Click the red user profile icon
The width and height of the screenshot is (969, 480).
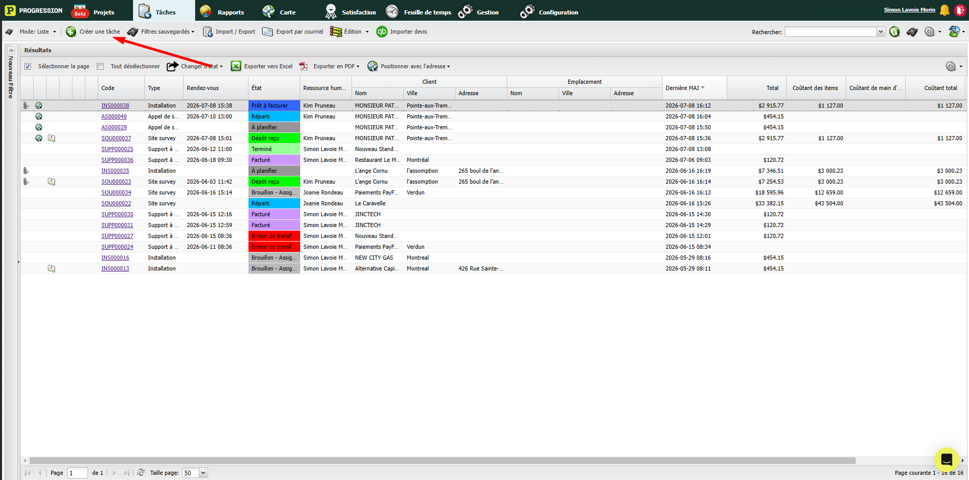pos(960,10)
